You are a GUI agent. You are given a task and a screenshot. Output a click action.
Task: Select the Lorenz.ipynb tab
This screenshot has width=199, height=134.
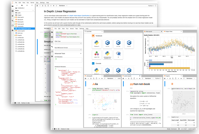pos(132,76)
